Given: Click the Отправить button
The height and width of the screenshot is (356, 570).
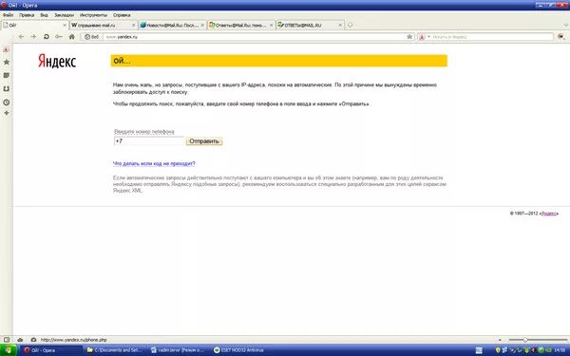Looking at the screenshot, I should pos(204,141).
